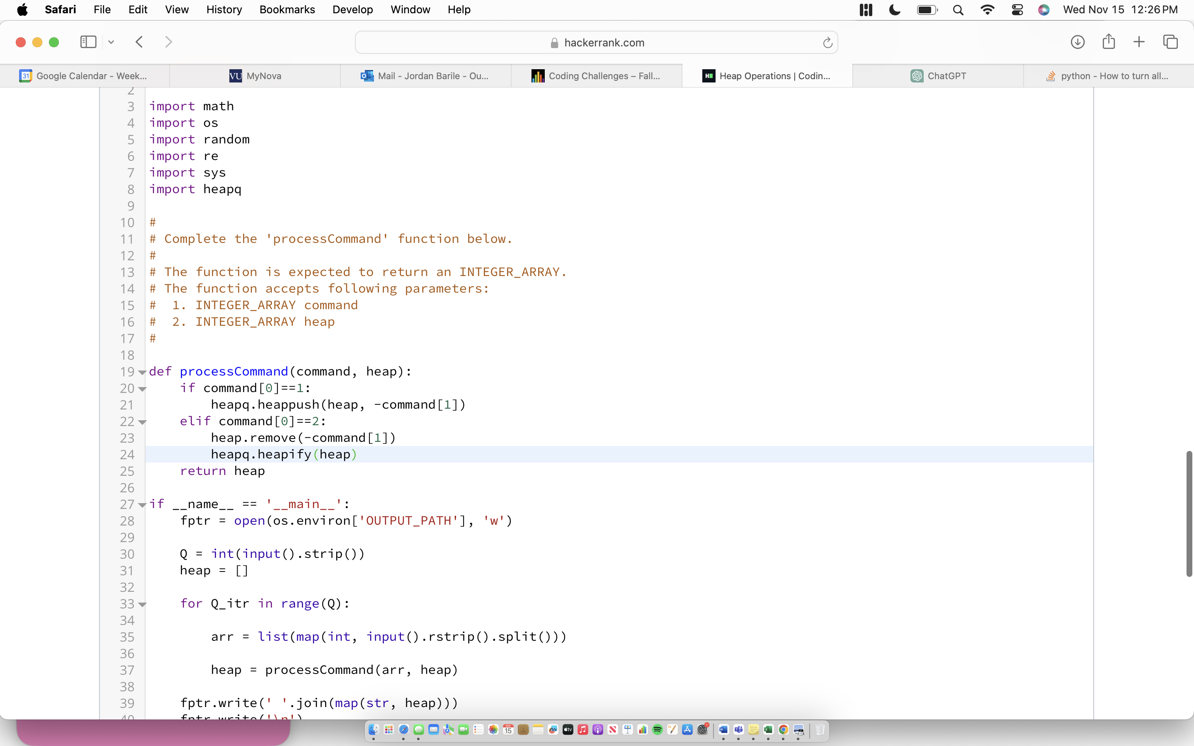Reload the page in the address bar

point(828,43)
